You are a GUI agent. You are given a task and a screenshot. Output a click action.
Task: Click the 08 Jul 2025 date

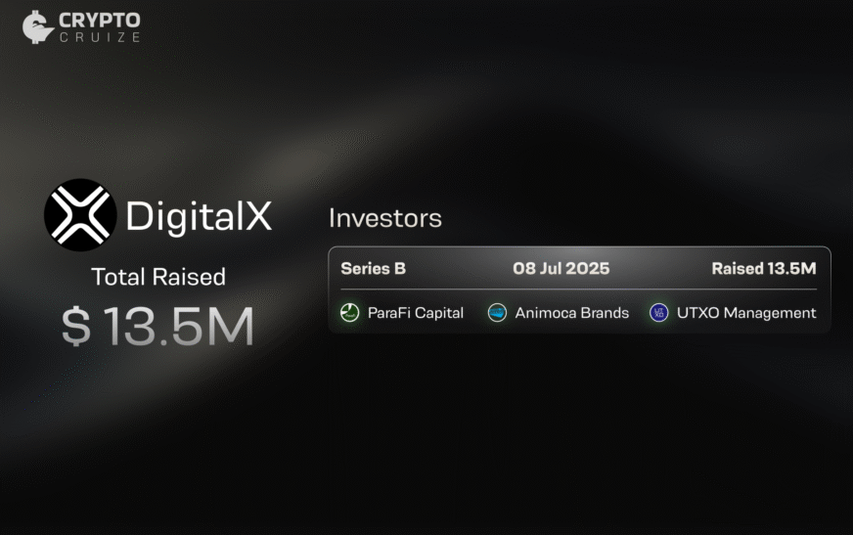tap(561, 268)
